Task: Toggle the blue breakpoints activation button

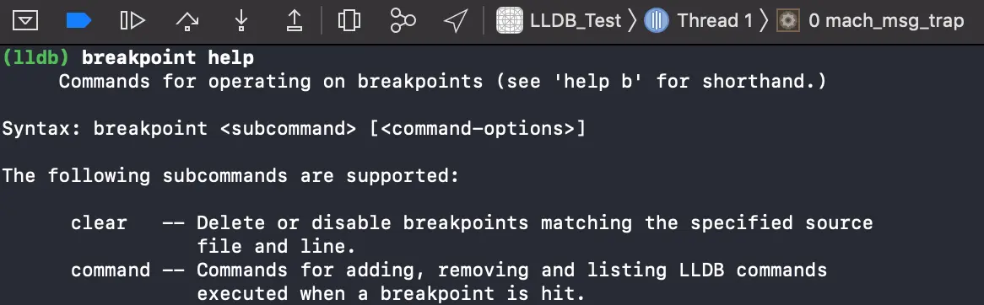Action: tap(79, 21)
